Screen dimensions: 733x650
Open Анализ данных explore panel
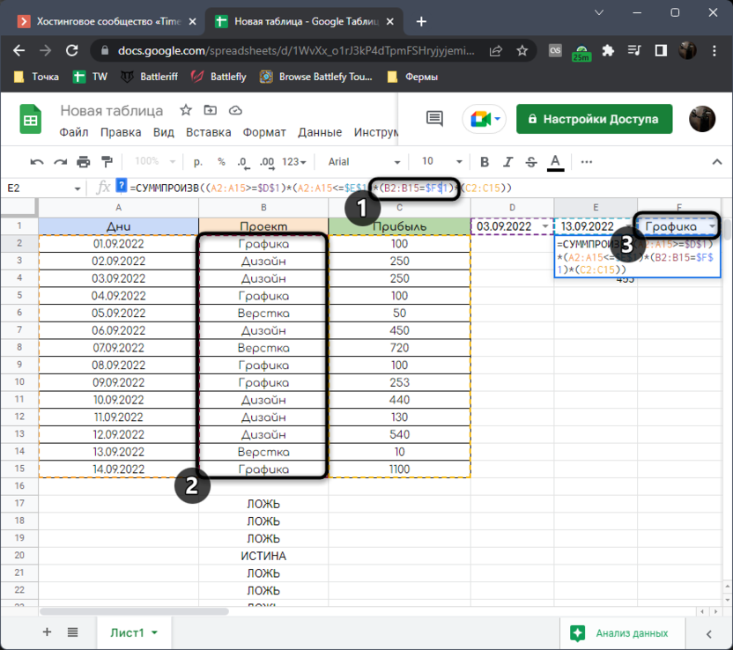coord(622,632)
